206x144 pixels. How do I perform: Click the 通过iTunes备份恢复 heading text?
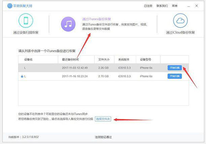tap(96, 19)
